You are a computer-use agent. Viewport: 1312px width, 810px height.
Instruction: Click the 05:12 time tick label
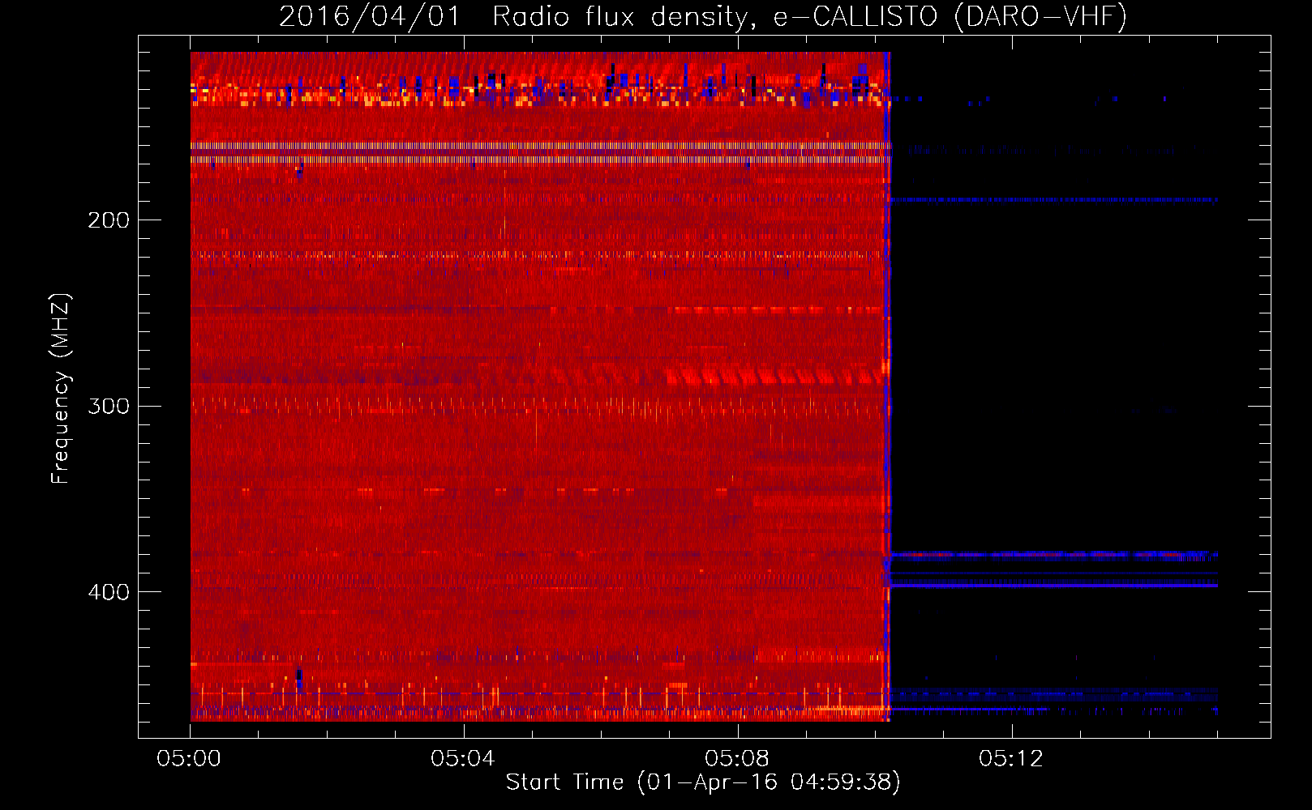click(1011, 759)
